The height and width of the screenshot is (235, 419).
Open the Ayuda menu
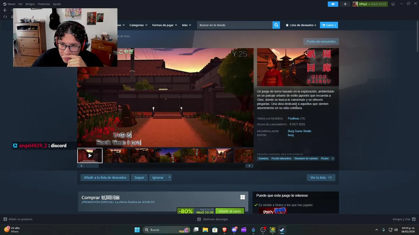coord(57,4)
